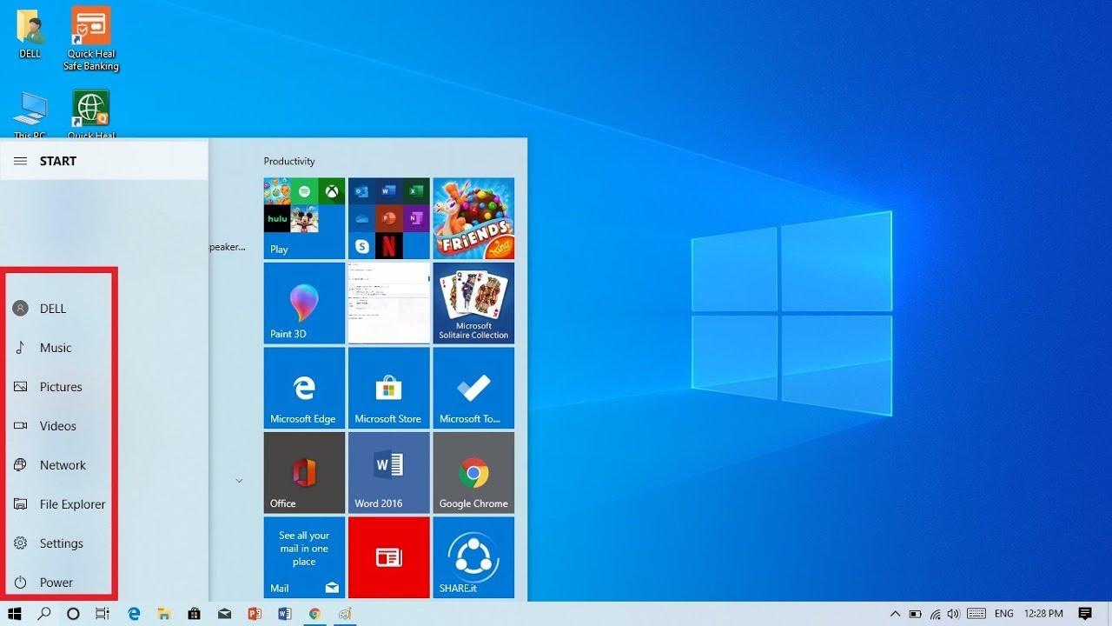1112x626 pixels.
Task: Expand the app list chevron arrow
Action: (239, 480)
